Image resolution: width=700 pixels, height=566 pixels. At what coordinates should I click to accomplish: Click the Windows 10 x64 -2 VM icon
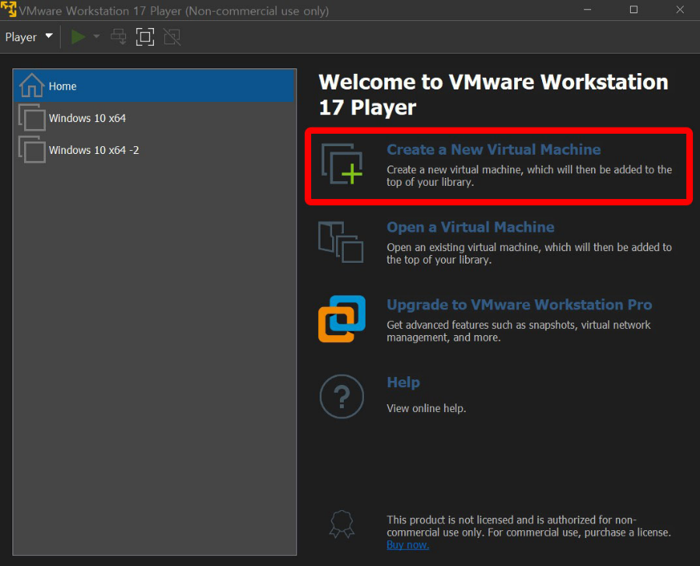(x=32, y=149)
